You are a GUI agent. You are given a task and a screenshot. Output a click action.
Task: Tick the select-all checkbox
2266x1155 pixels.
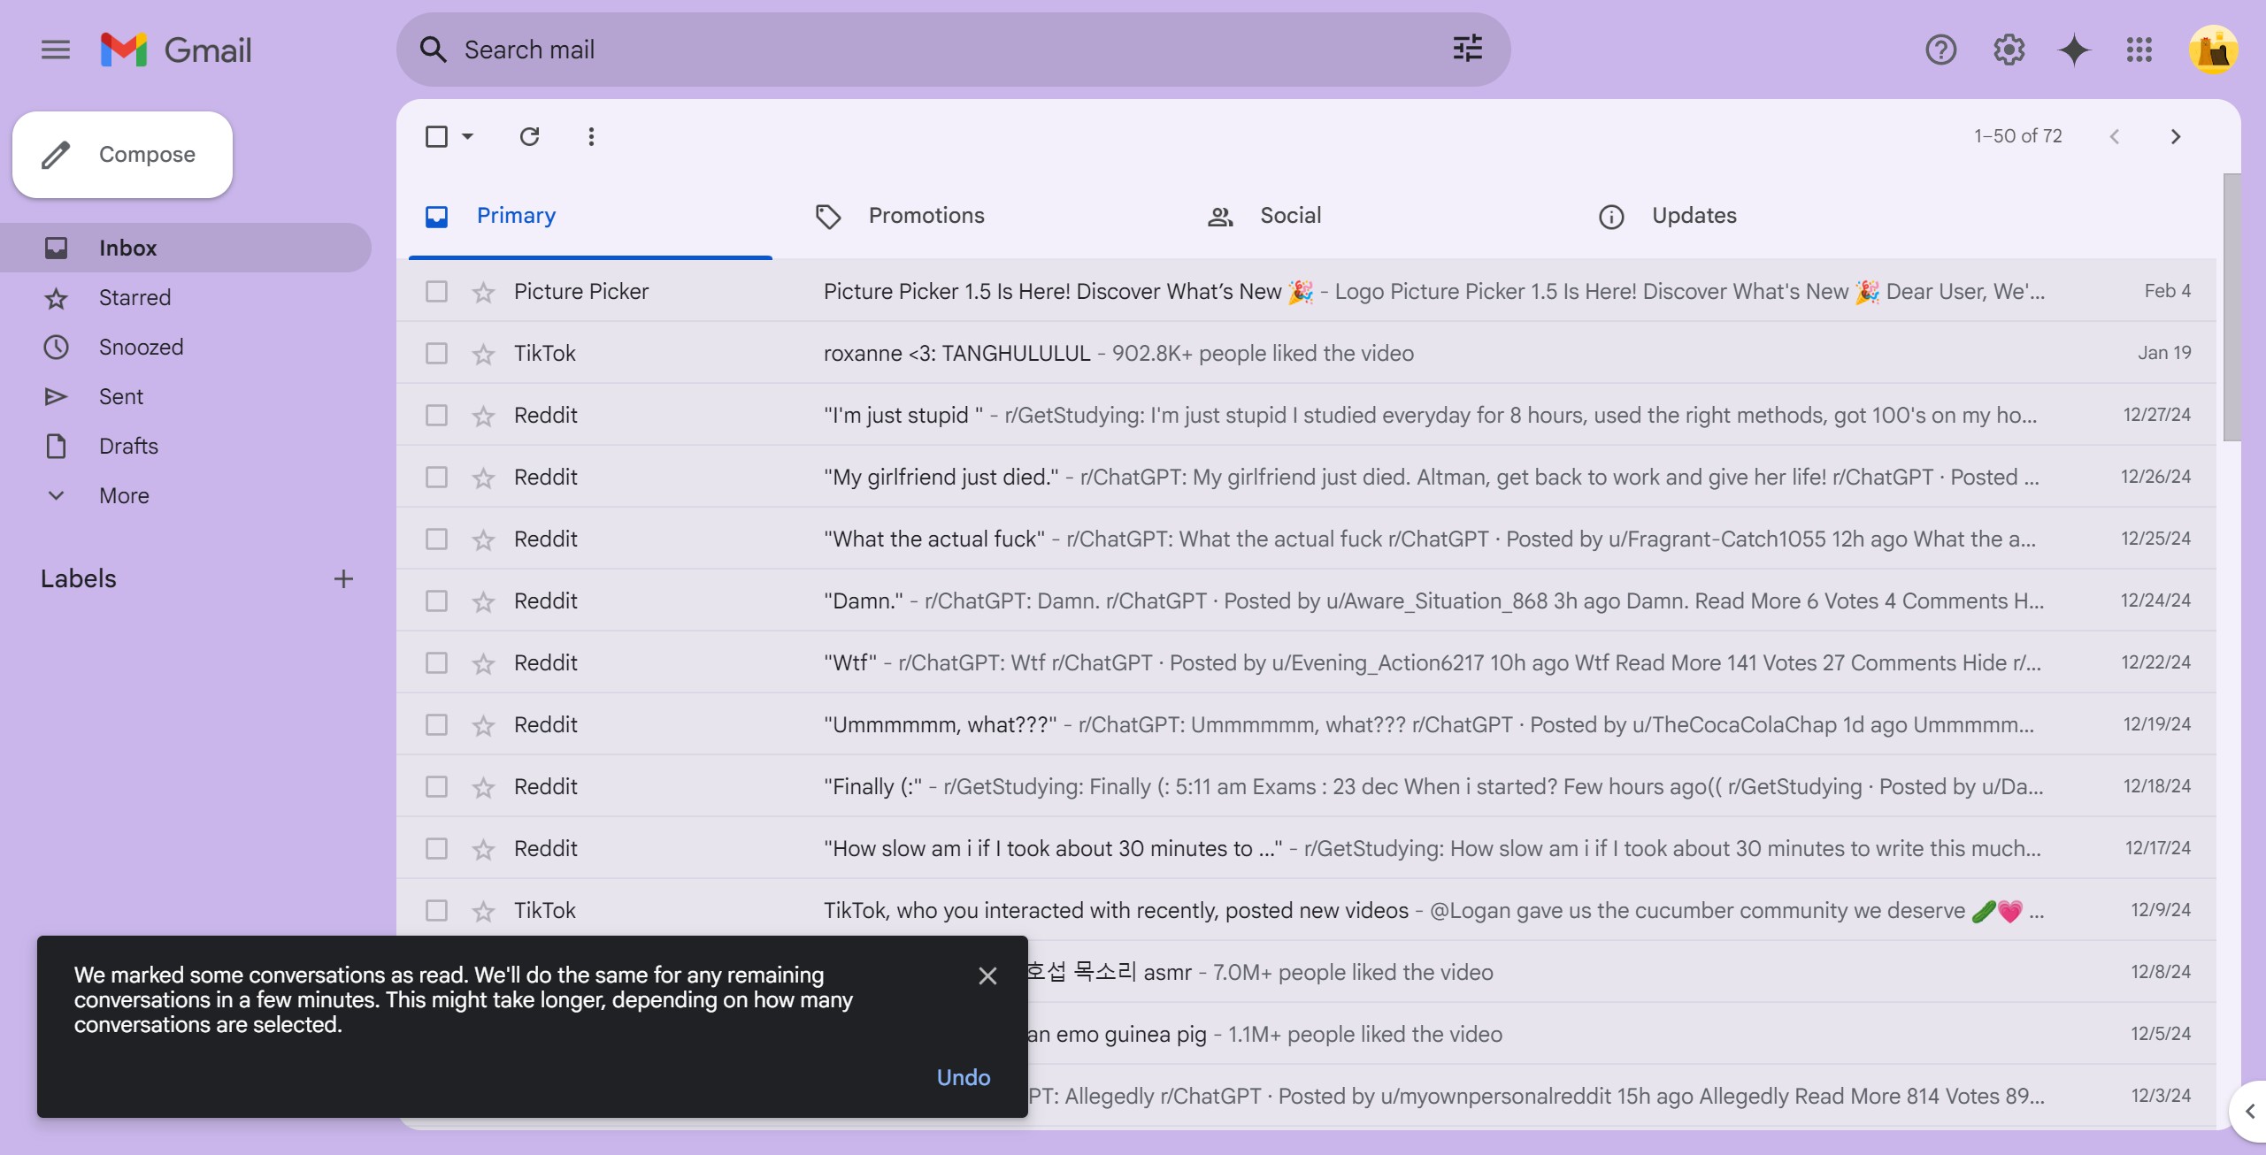coord(436,136)
